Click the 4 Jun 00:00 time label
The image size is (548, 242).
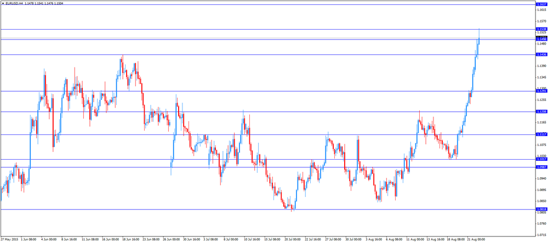(49, 240)
